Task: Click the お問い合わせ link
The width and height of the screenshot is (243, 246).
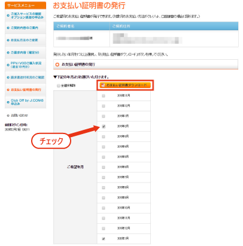Action: tap(19, 116)
